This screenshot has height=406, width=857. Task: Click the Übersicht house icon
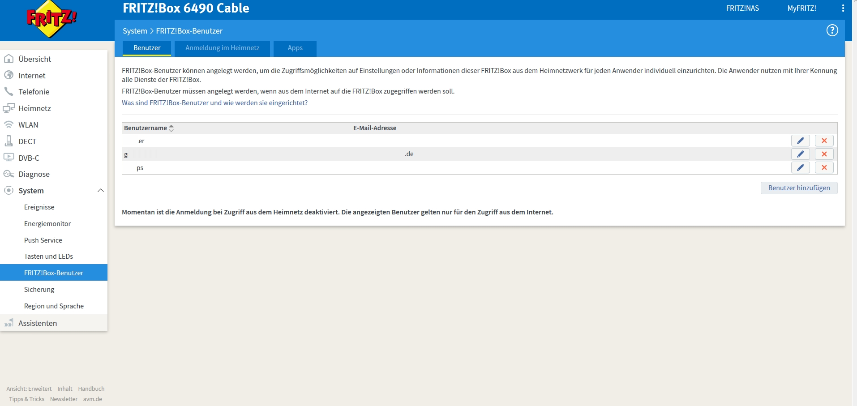point(9,59)
